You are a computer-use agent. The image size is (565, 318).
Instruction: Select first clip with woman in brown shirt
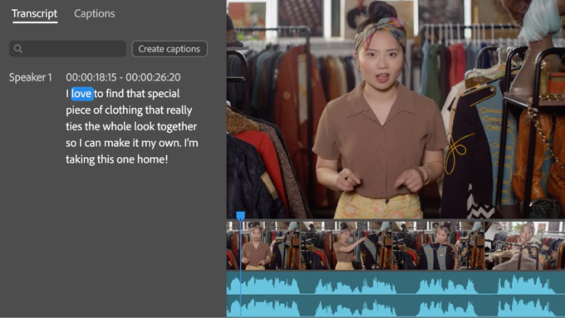(x=263, y=246)
